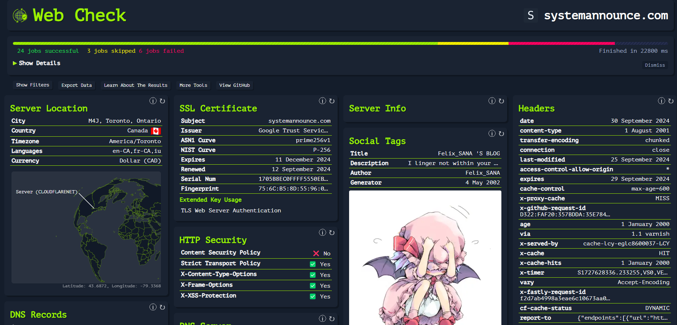Click the SSL Expires date 11 December 2024
The width and height of the screenshot is (677, 325).
pyautogui.click(x=303, y=160)
